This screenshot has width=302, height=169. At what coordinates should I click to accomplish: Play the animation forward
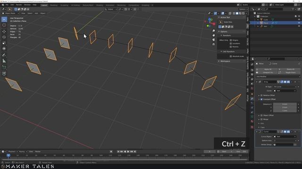128,152
